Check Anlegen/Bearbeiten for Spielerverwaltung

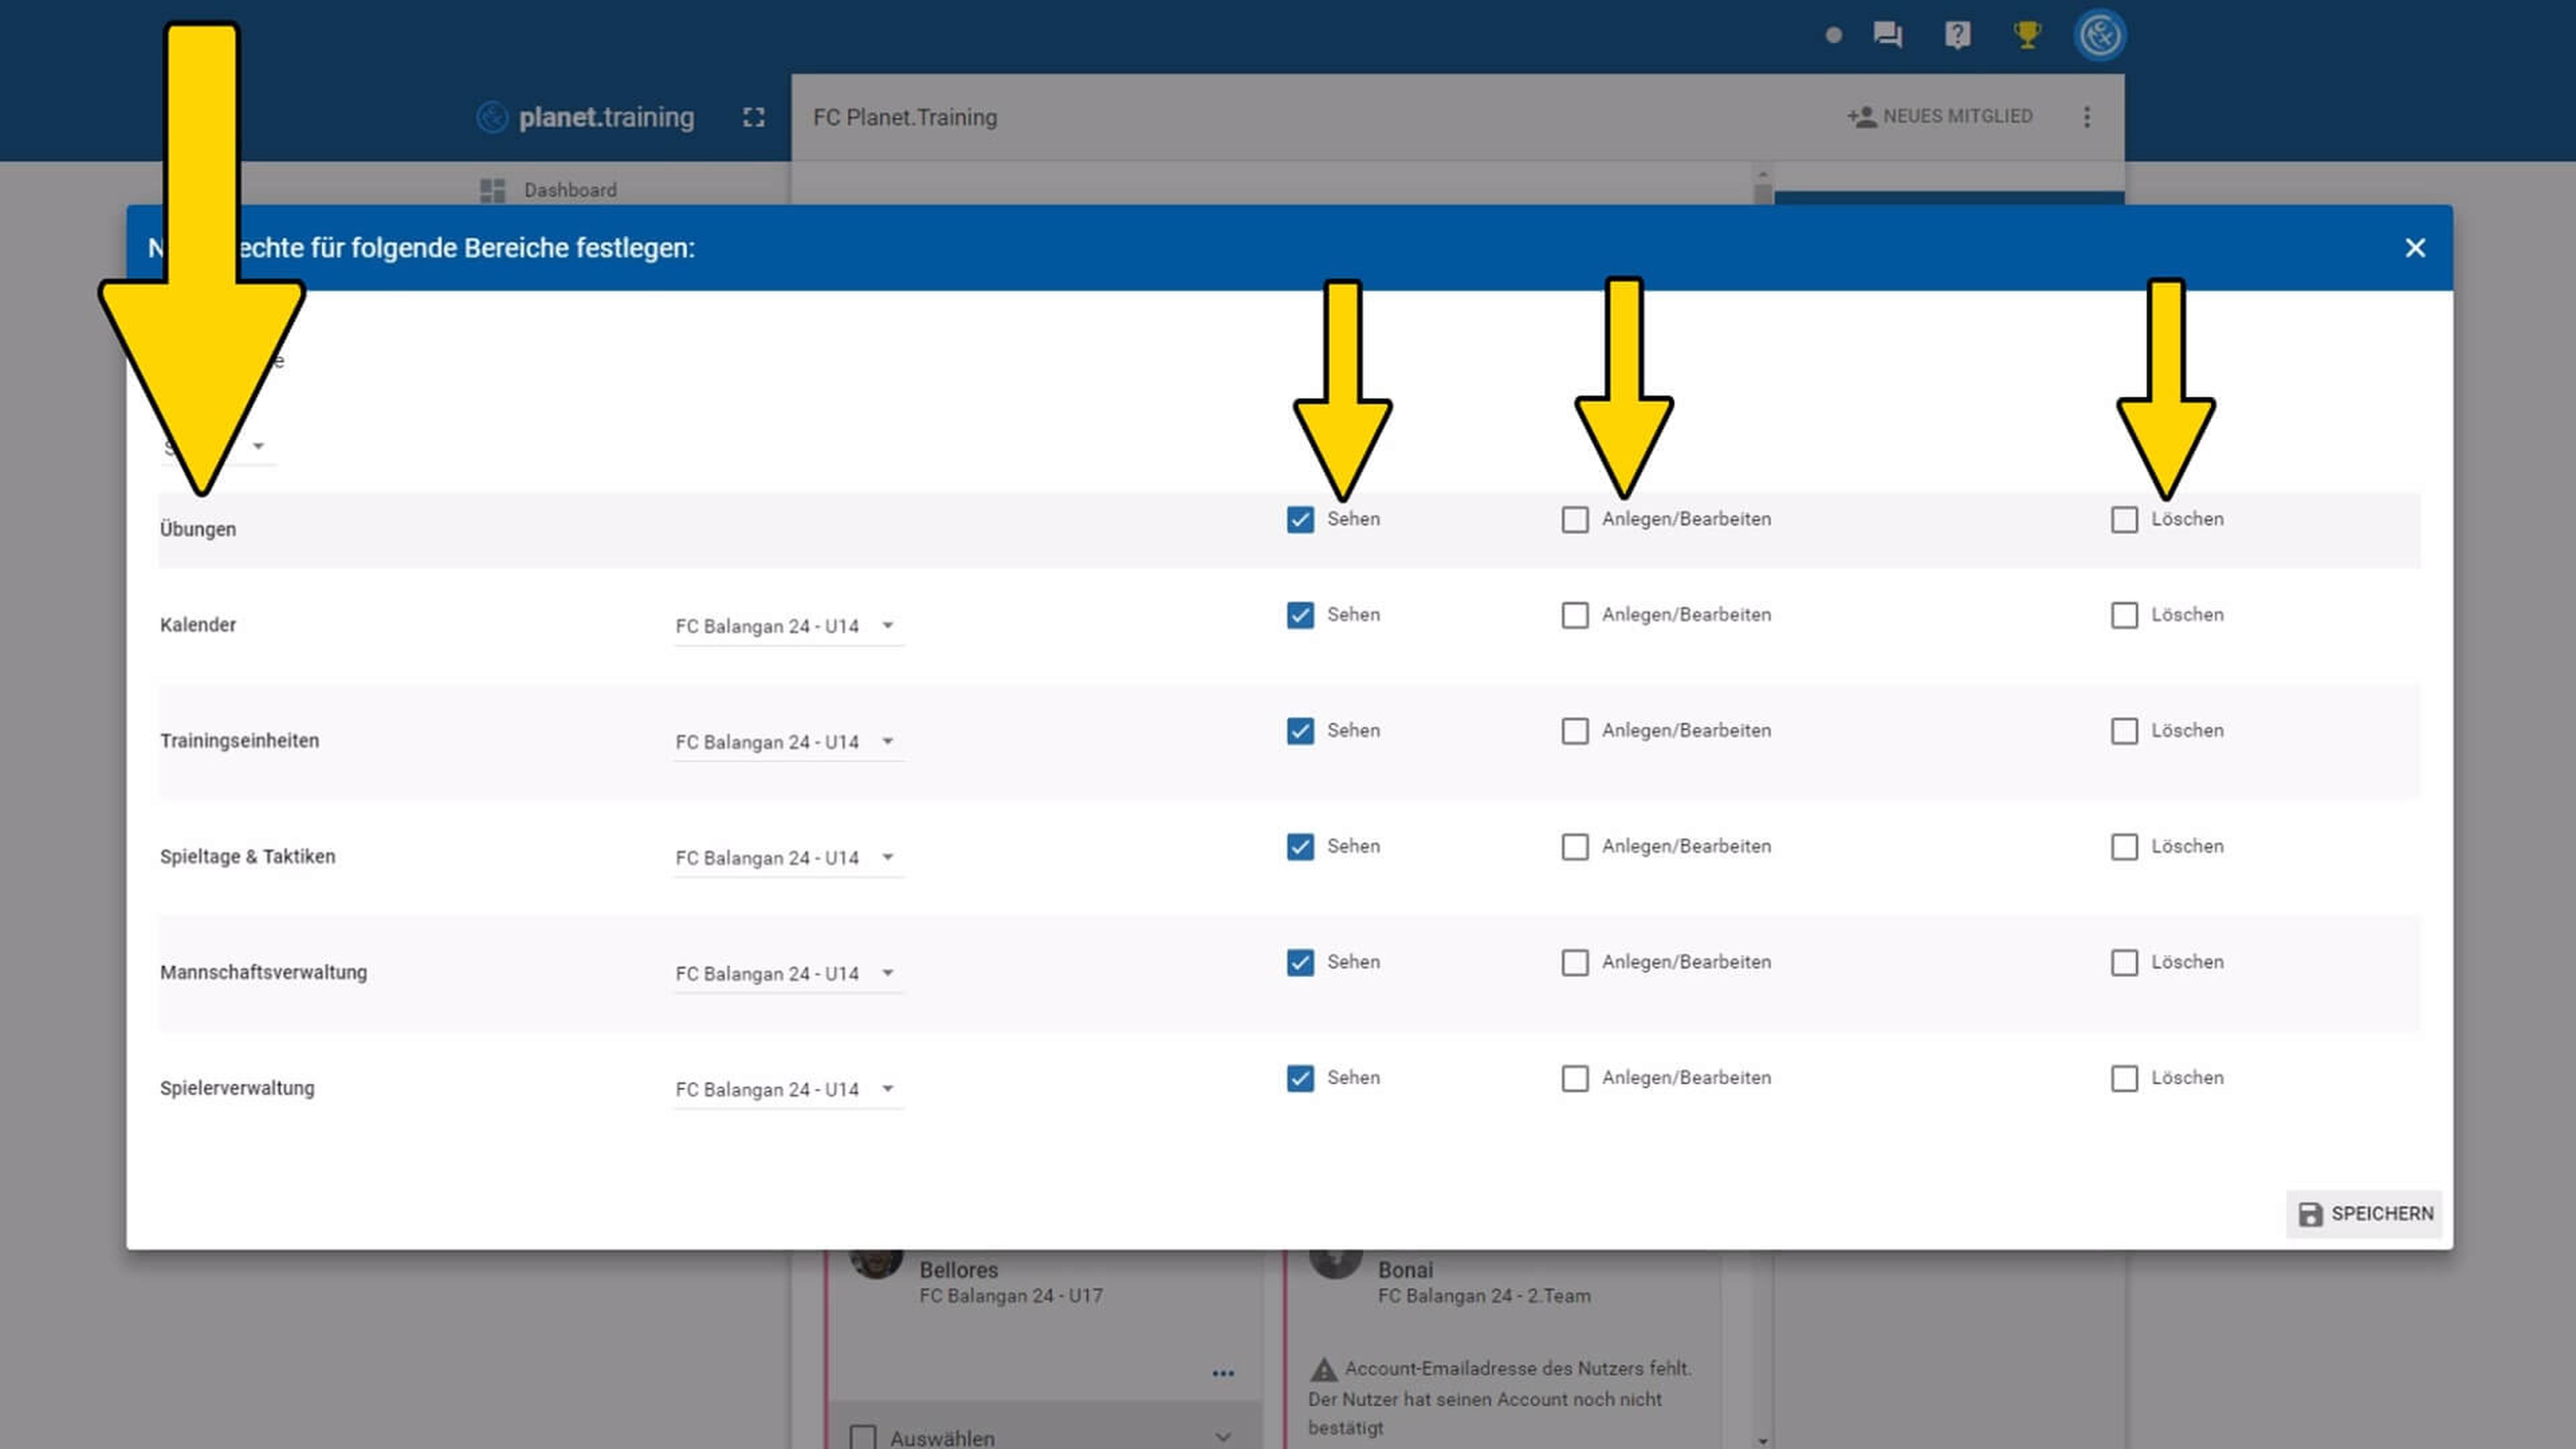click(1575, 1078)
